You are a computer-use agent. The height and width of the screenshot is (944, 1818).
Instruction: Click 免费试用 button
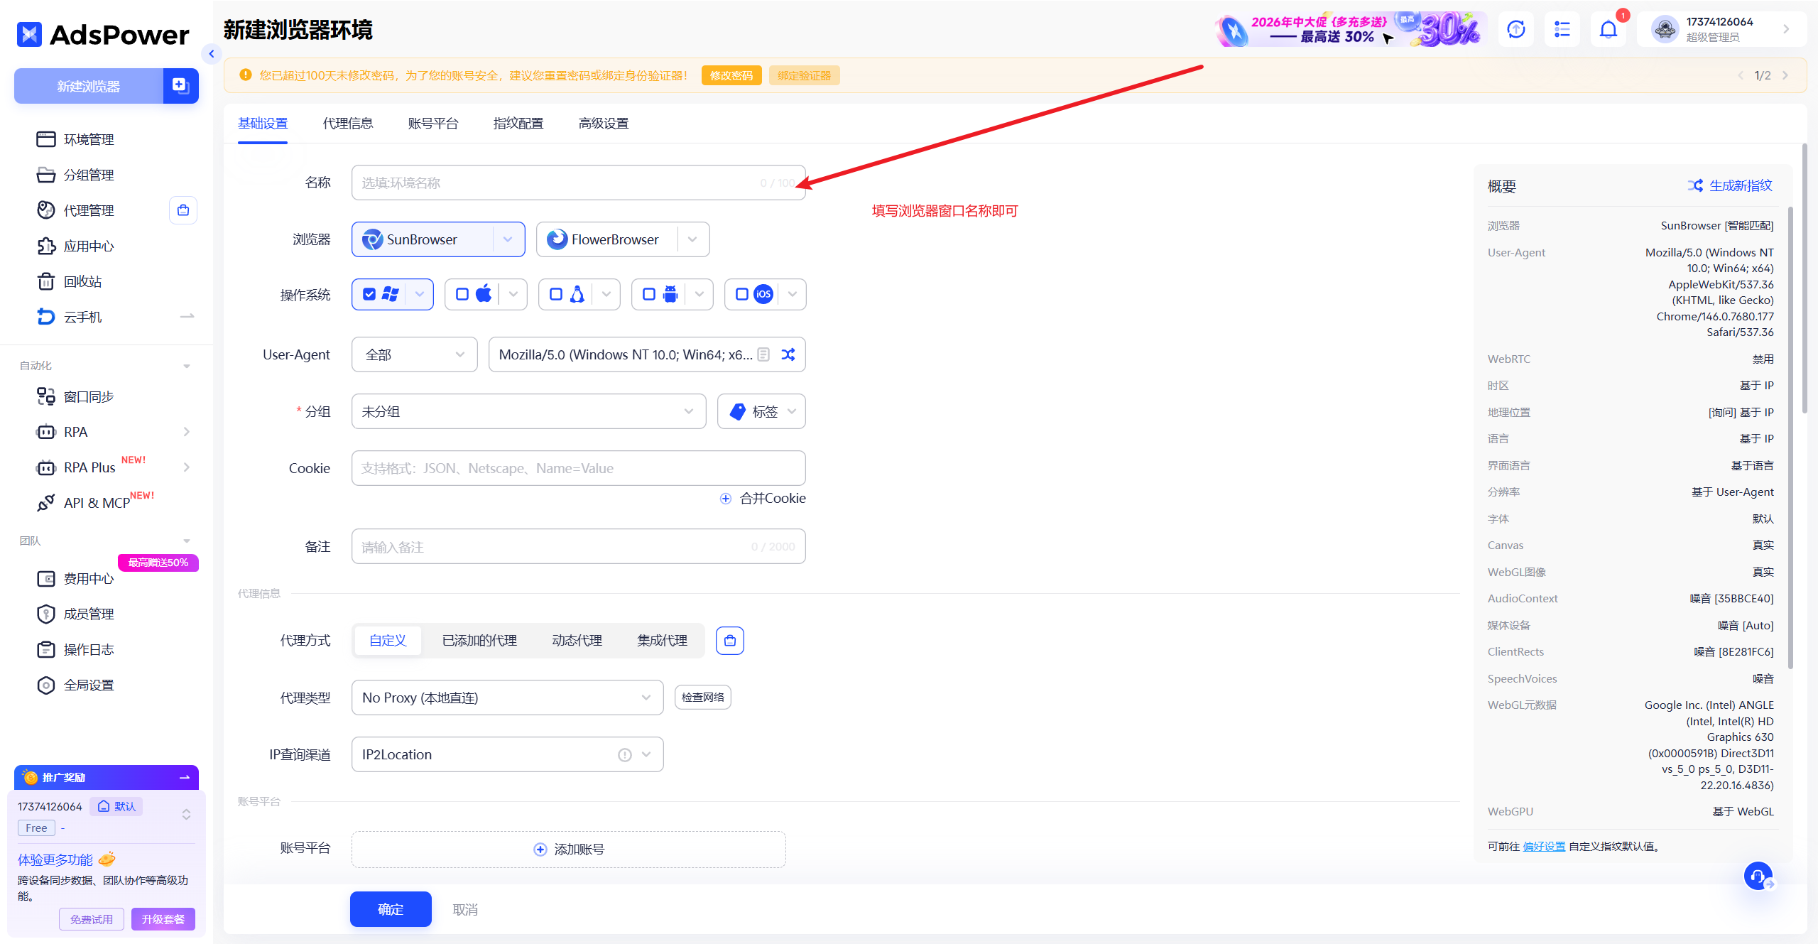click(92, 919)
